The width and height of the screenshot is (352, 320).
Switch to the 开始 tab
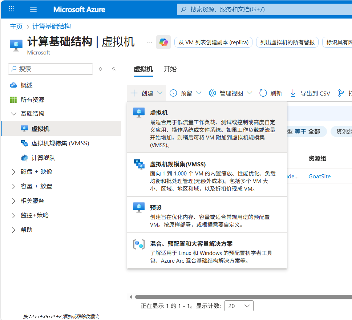[170, 69]
